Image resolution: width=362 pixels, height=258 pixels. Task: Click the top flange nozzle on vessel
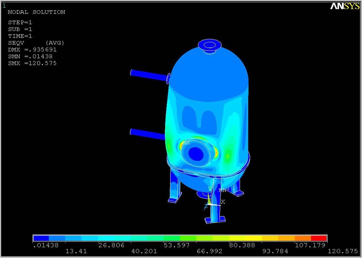tap(209, 45)
